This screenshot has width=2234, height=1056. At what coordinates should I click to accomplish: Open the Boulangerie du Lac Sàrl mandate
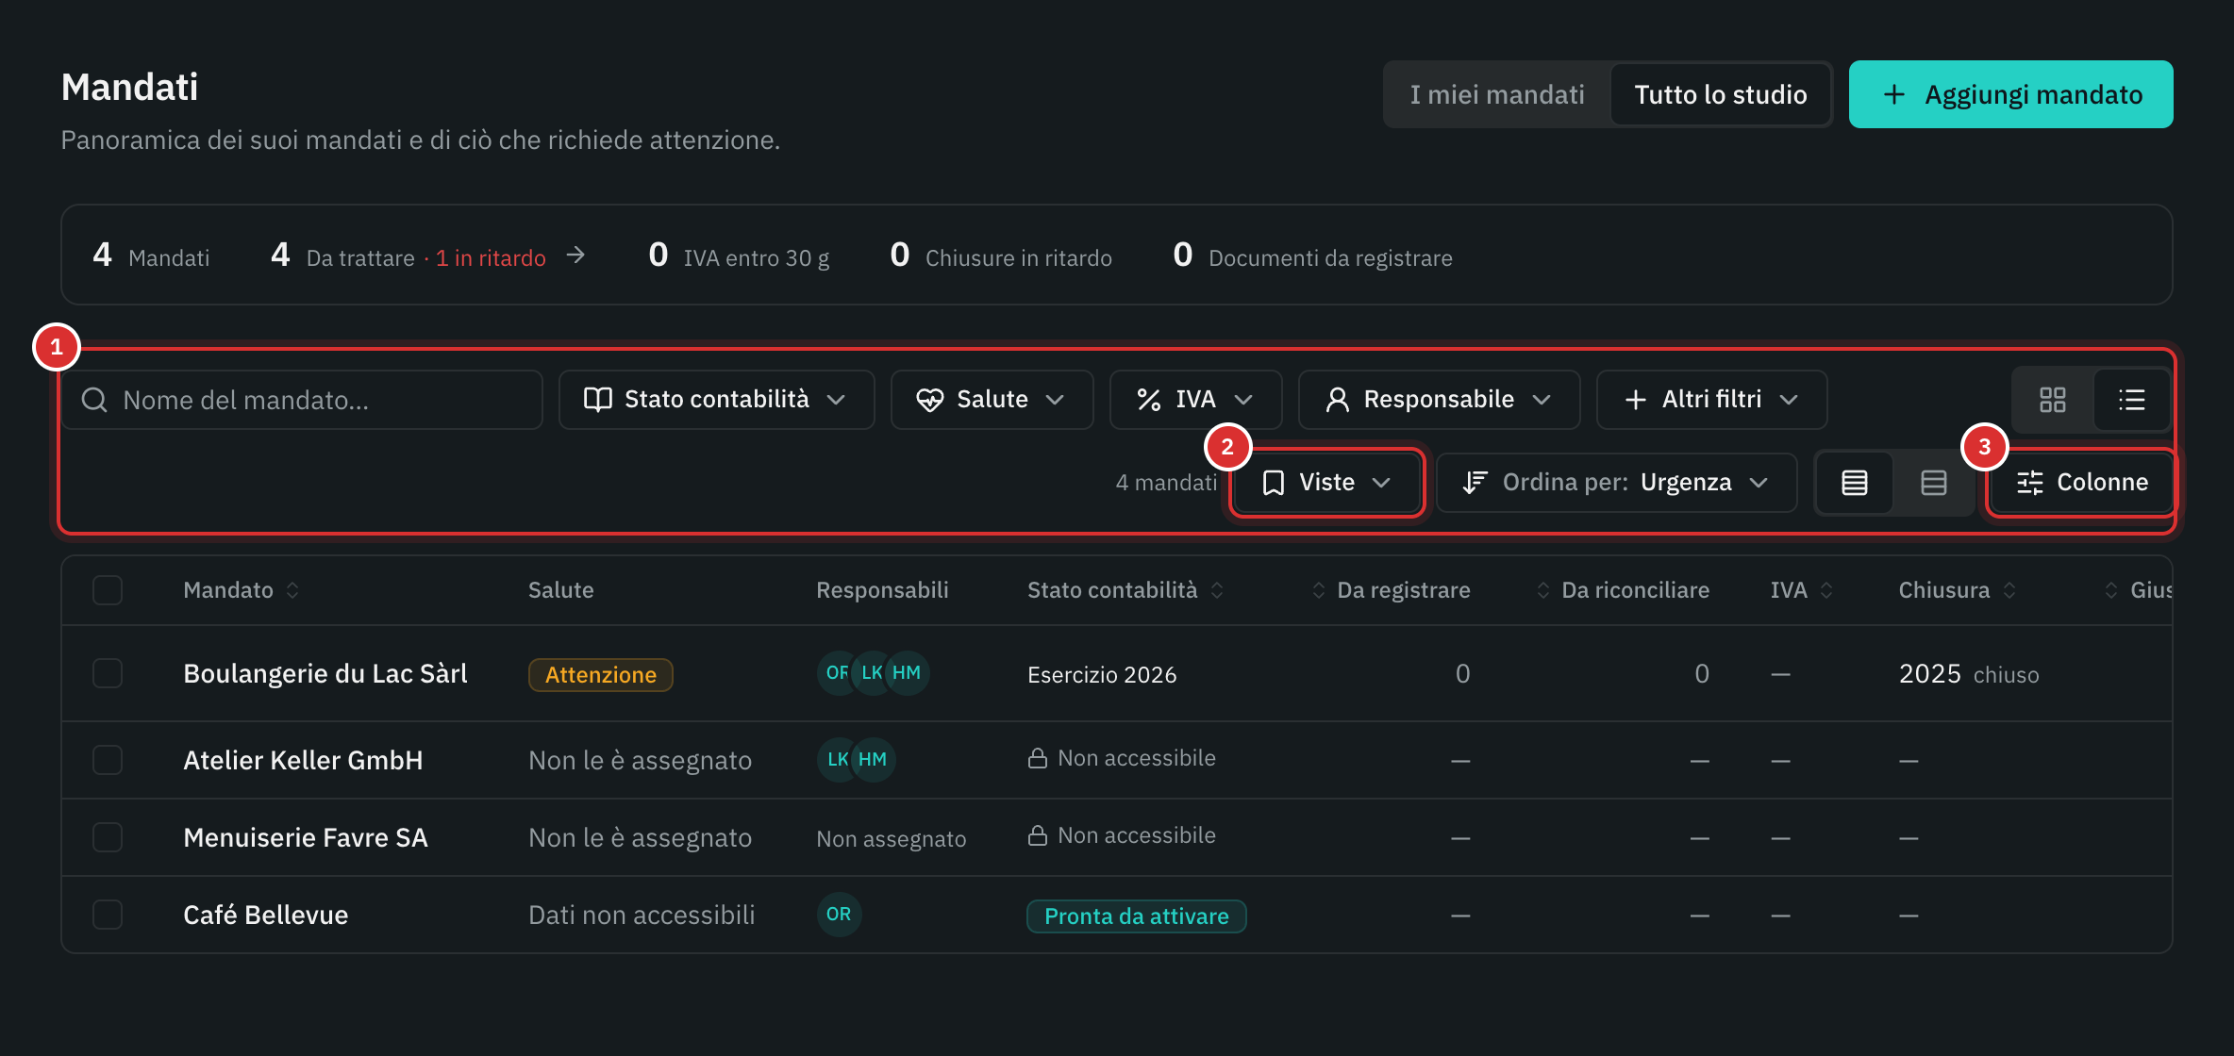(325, 674)
